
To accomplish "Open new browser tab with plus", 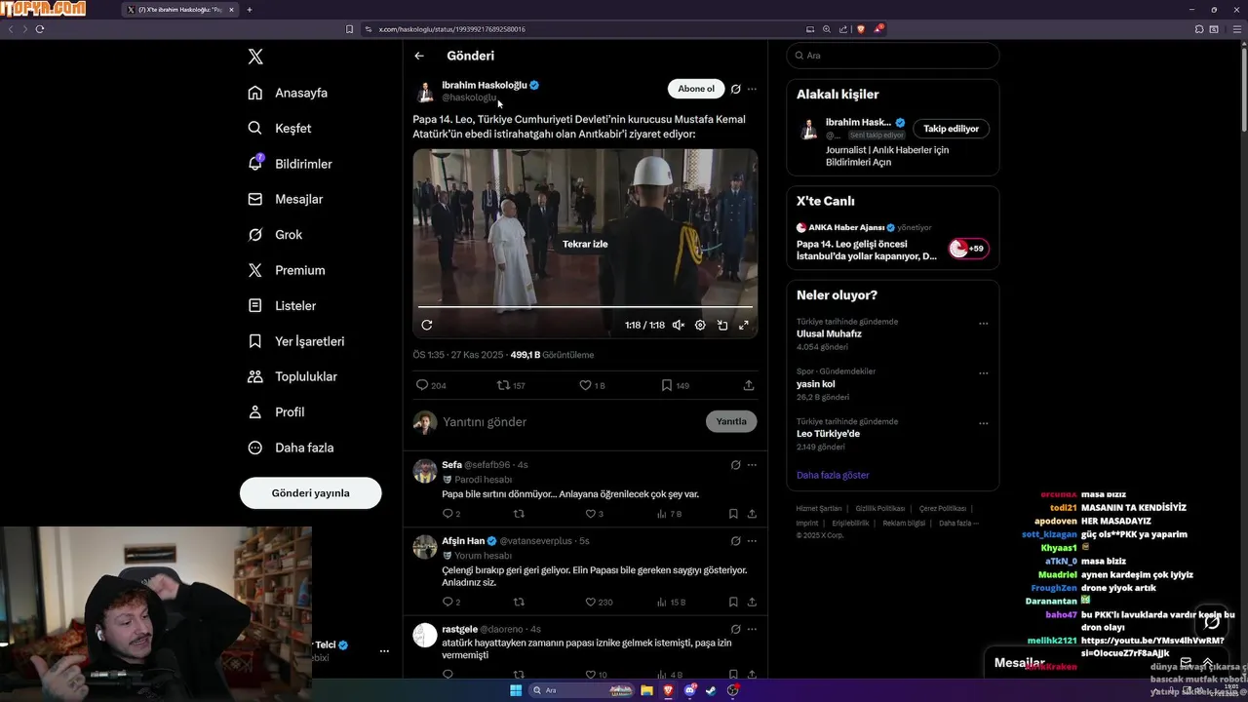I will [250, 10].
